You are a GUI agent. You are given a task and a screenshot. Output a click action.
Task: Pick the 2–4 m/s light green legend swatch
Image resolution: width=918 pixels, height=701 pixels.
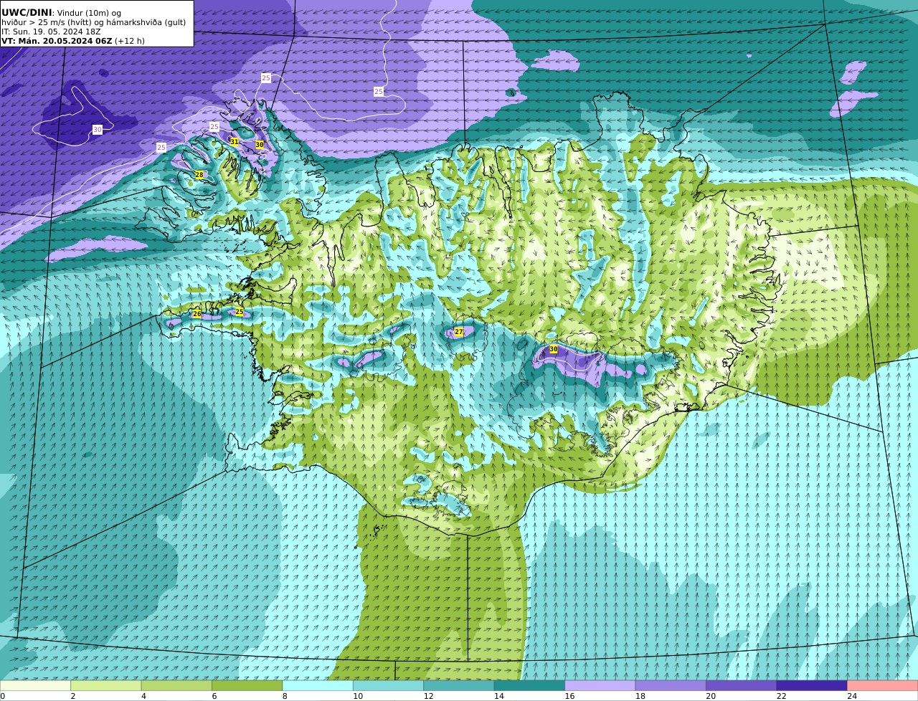point(106,685)
